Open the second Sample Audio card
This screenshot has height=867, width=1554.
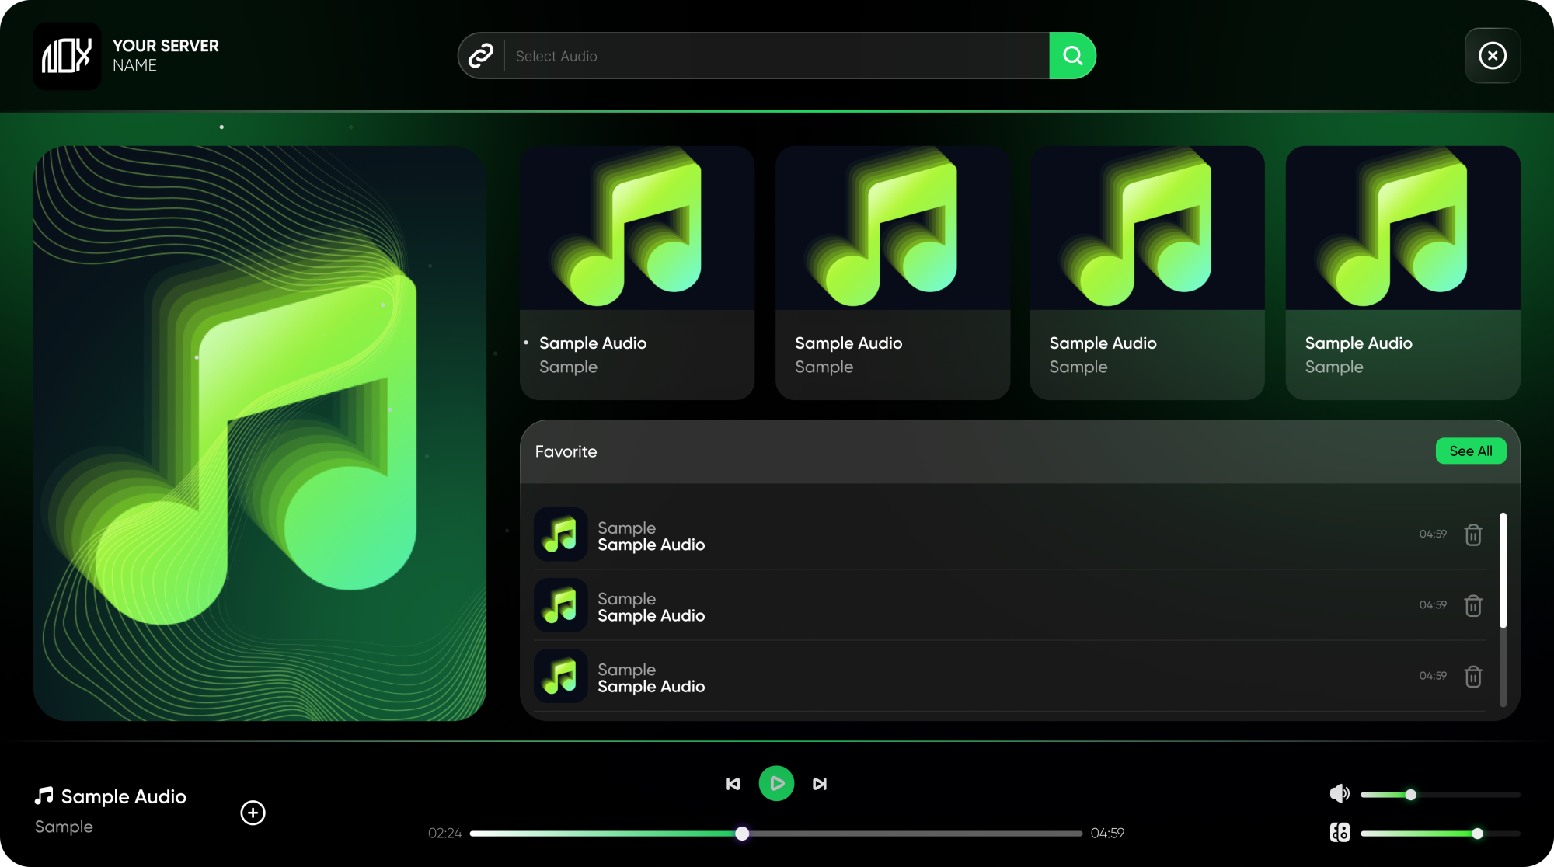(893, 273)
